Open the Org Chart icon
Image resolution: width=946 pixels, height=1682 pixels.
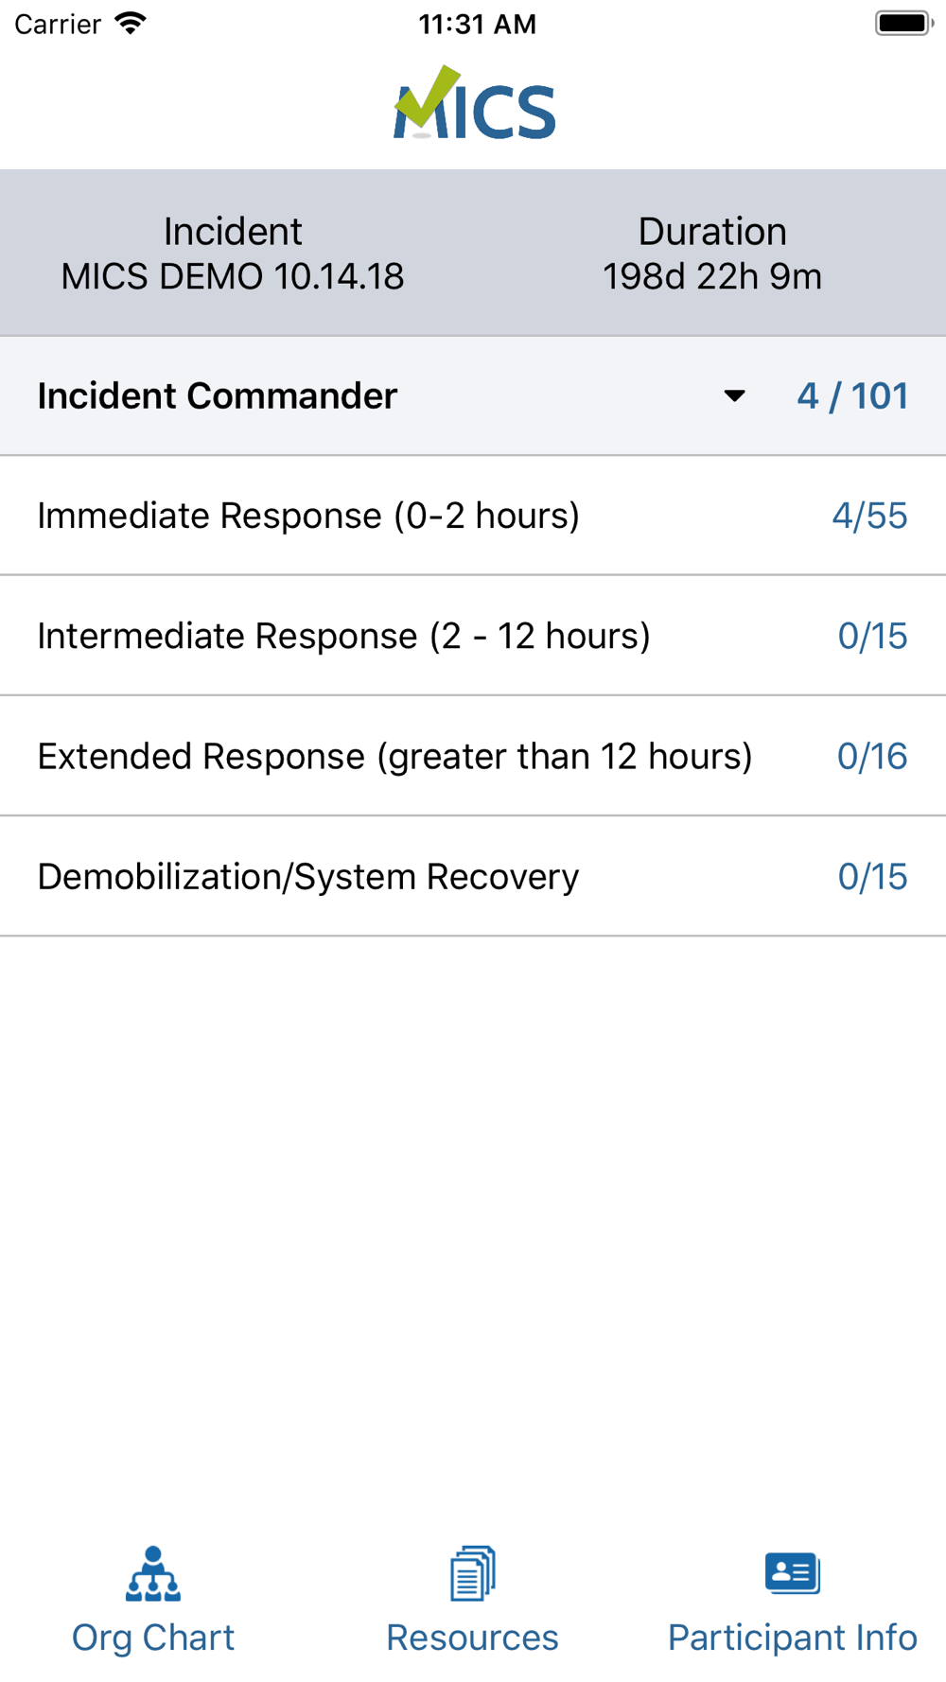153,1574
